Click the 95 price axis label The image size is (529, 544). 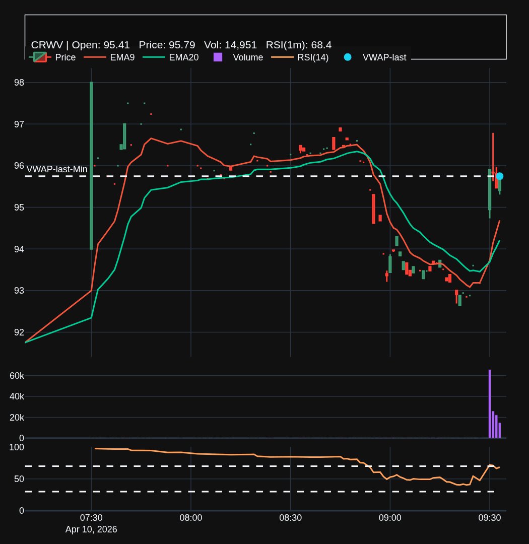pos(19,208)
